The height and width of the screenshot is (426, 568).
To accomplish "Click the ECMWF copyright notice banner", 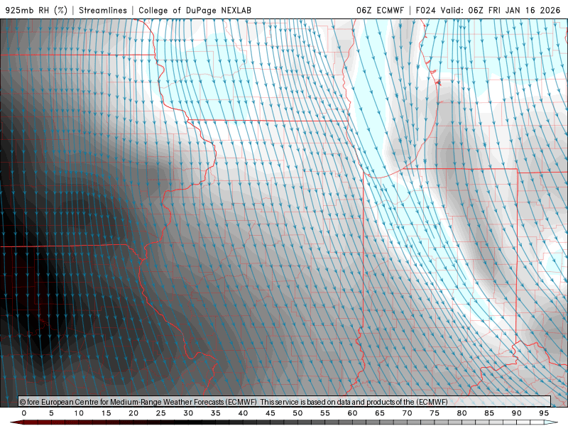I will [x=285, y=402].
